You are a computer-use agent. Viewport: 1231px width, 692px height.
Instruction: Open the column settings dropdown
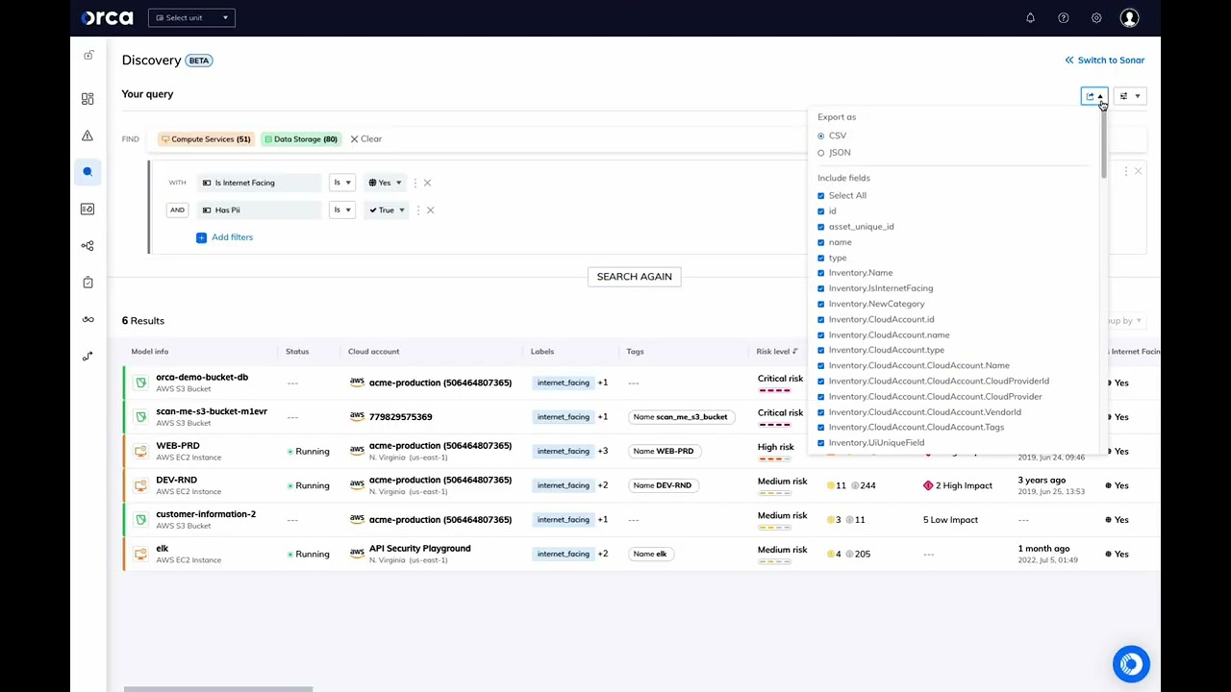(x=1129, y=96)
